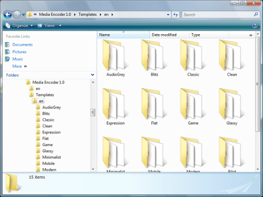Sort by Name column header
The width and height of the screenshot is (263, 197).
pyautogui.click(x=124, y=35)
